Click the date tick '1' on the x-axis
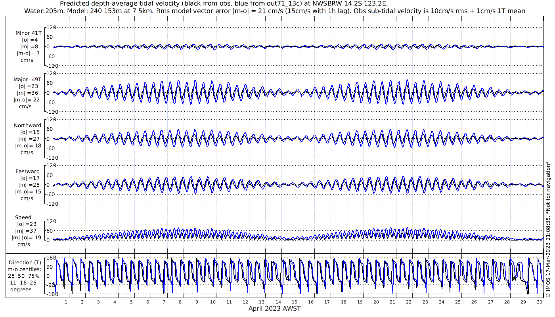The image size is (555, 317). coord(66,302)
